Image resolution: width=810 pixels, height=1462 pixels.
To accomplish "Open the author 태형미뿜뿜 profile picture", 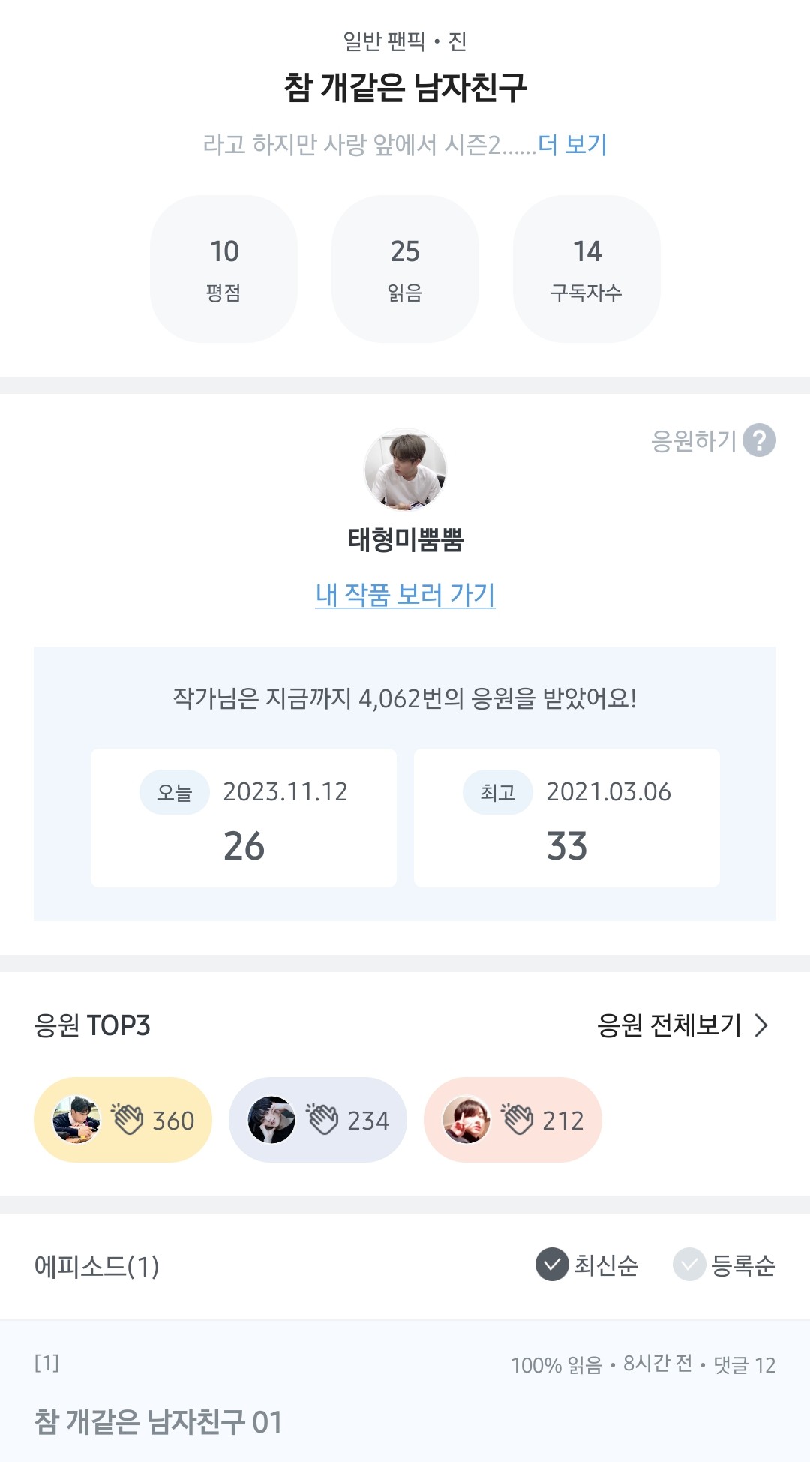I will [405, 470].
